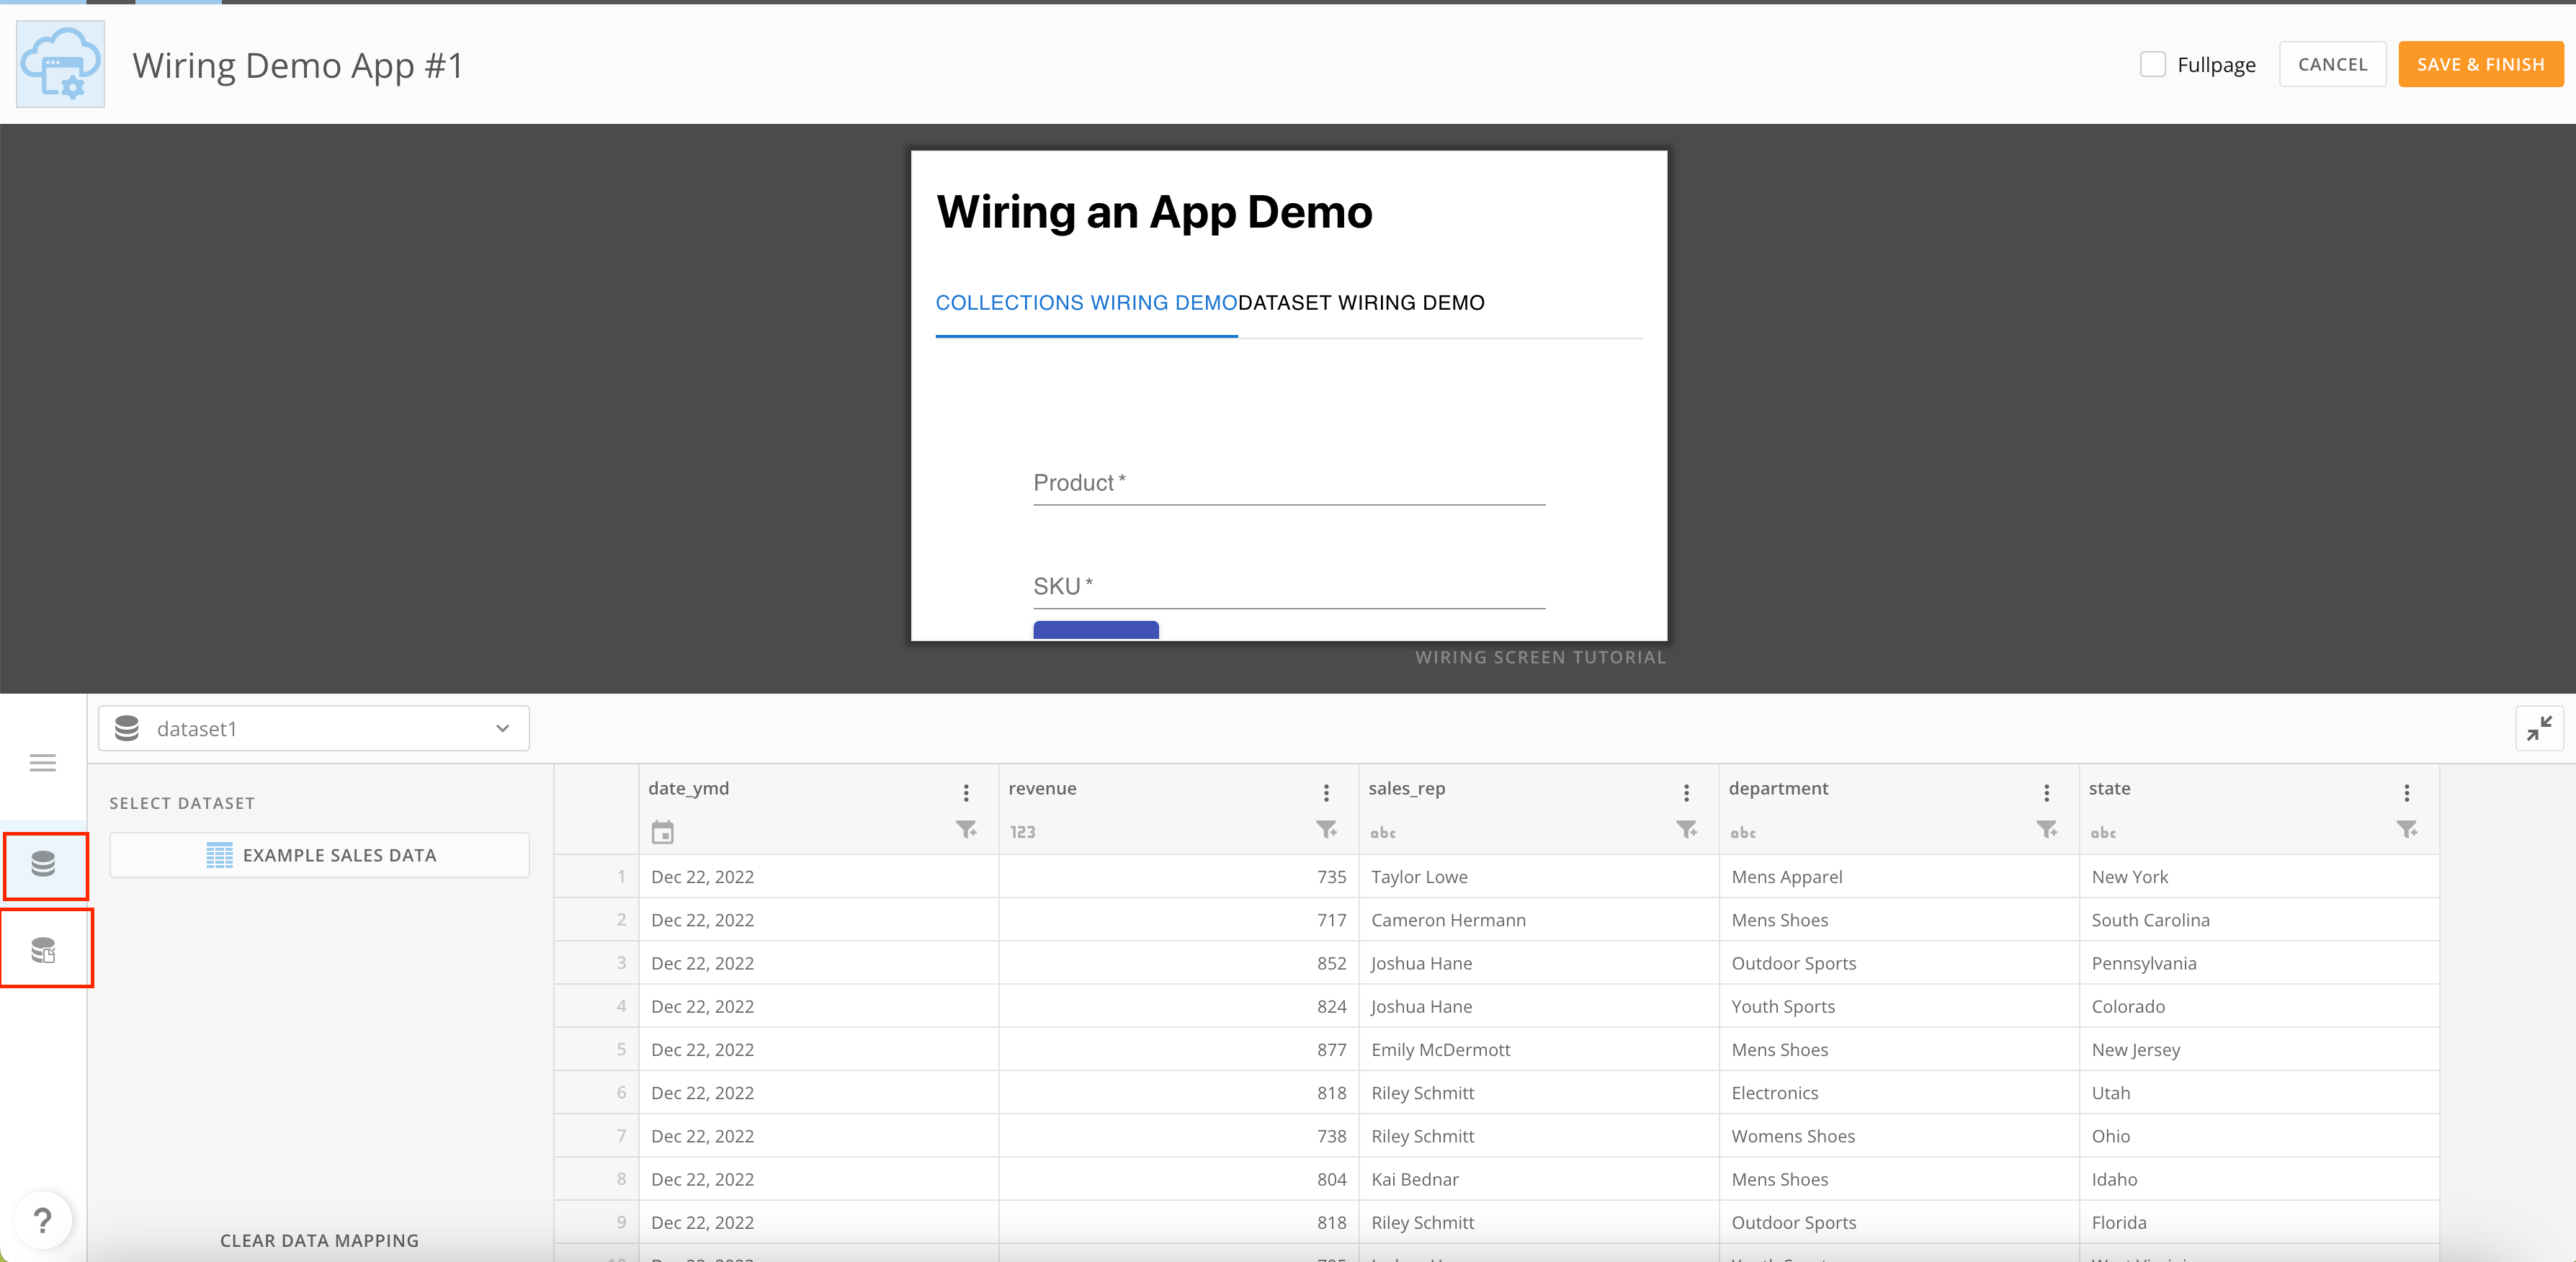This screenshot has width=2576, height=1262.
Task: Click the 123 number type icon under revenue
Action: 1023,832
